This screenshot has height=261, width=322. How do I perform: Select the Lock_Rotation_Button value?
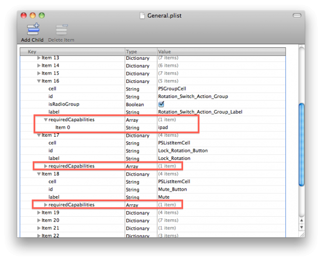point(183,150)
